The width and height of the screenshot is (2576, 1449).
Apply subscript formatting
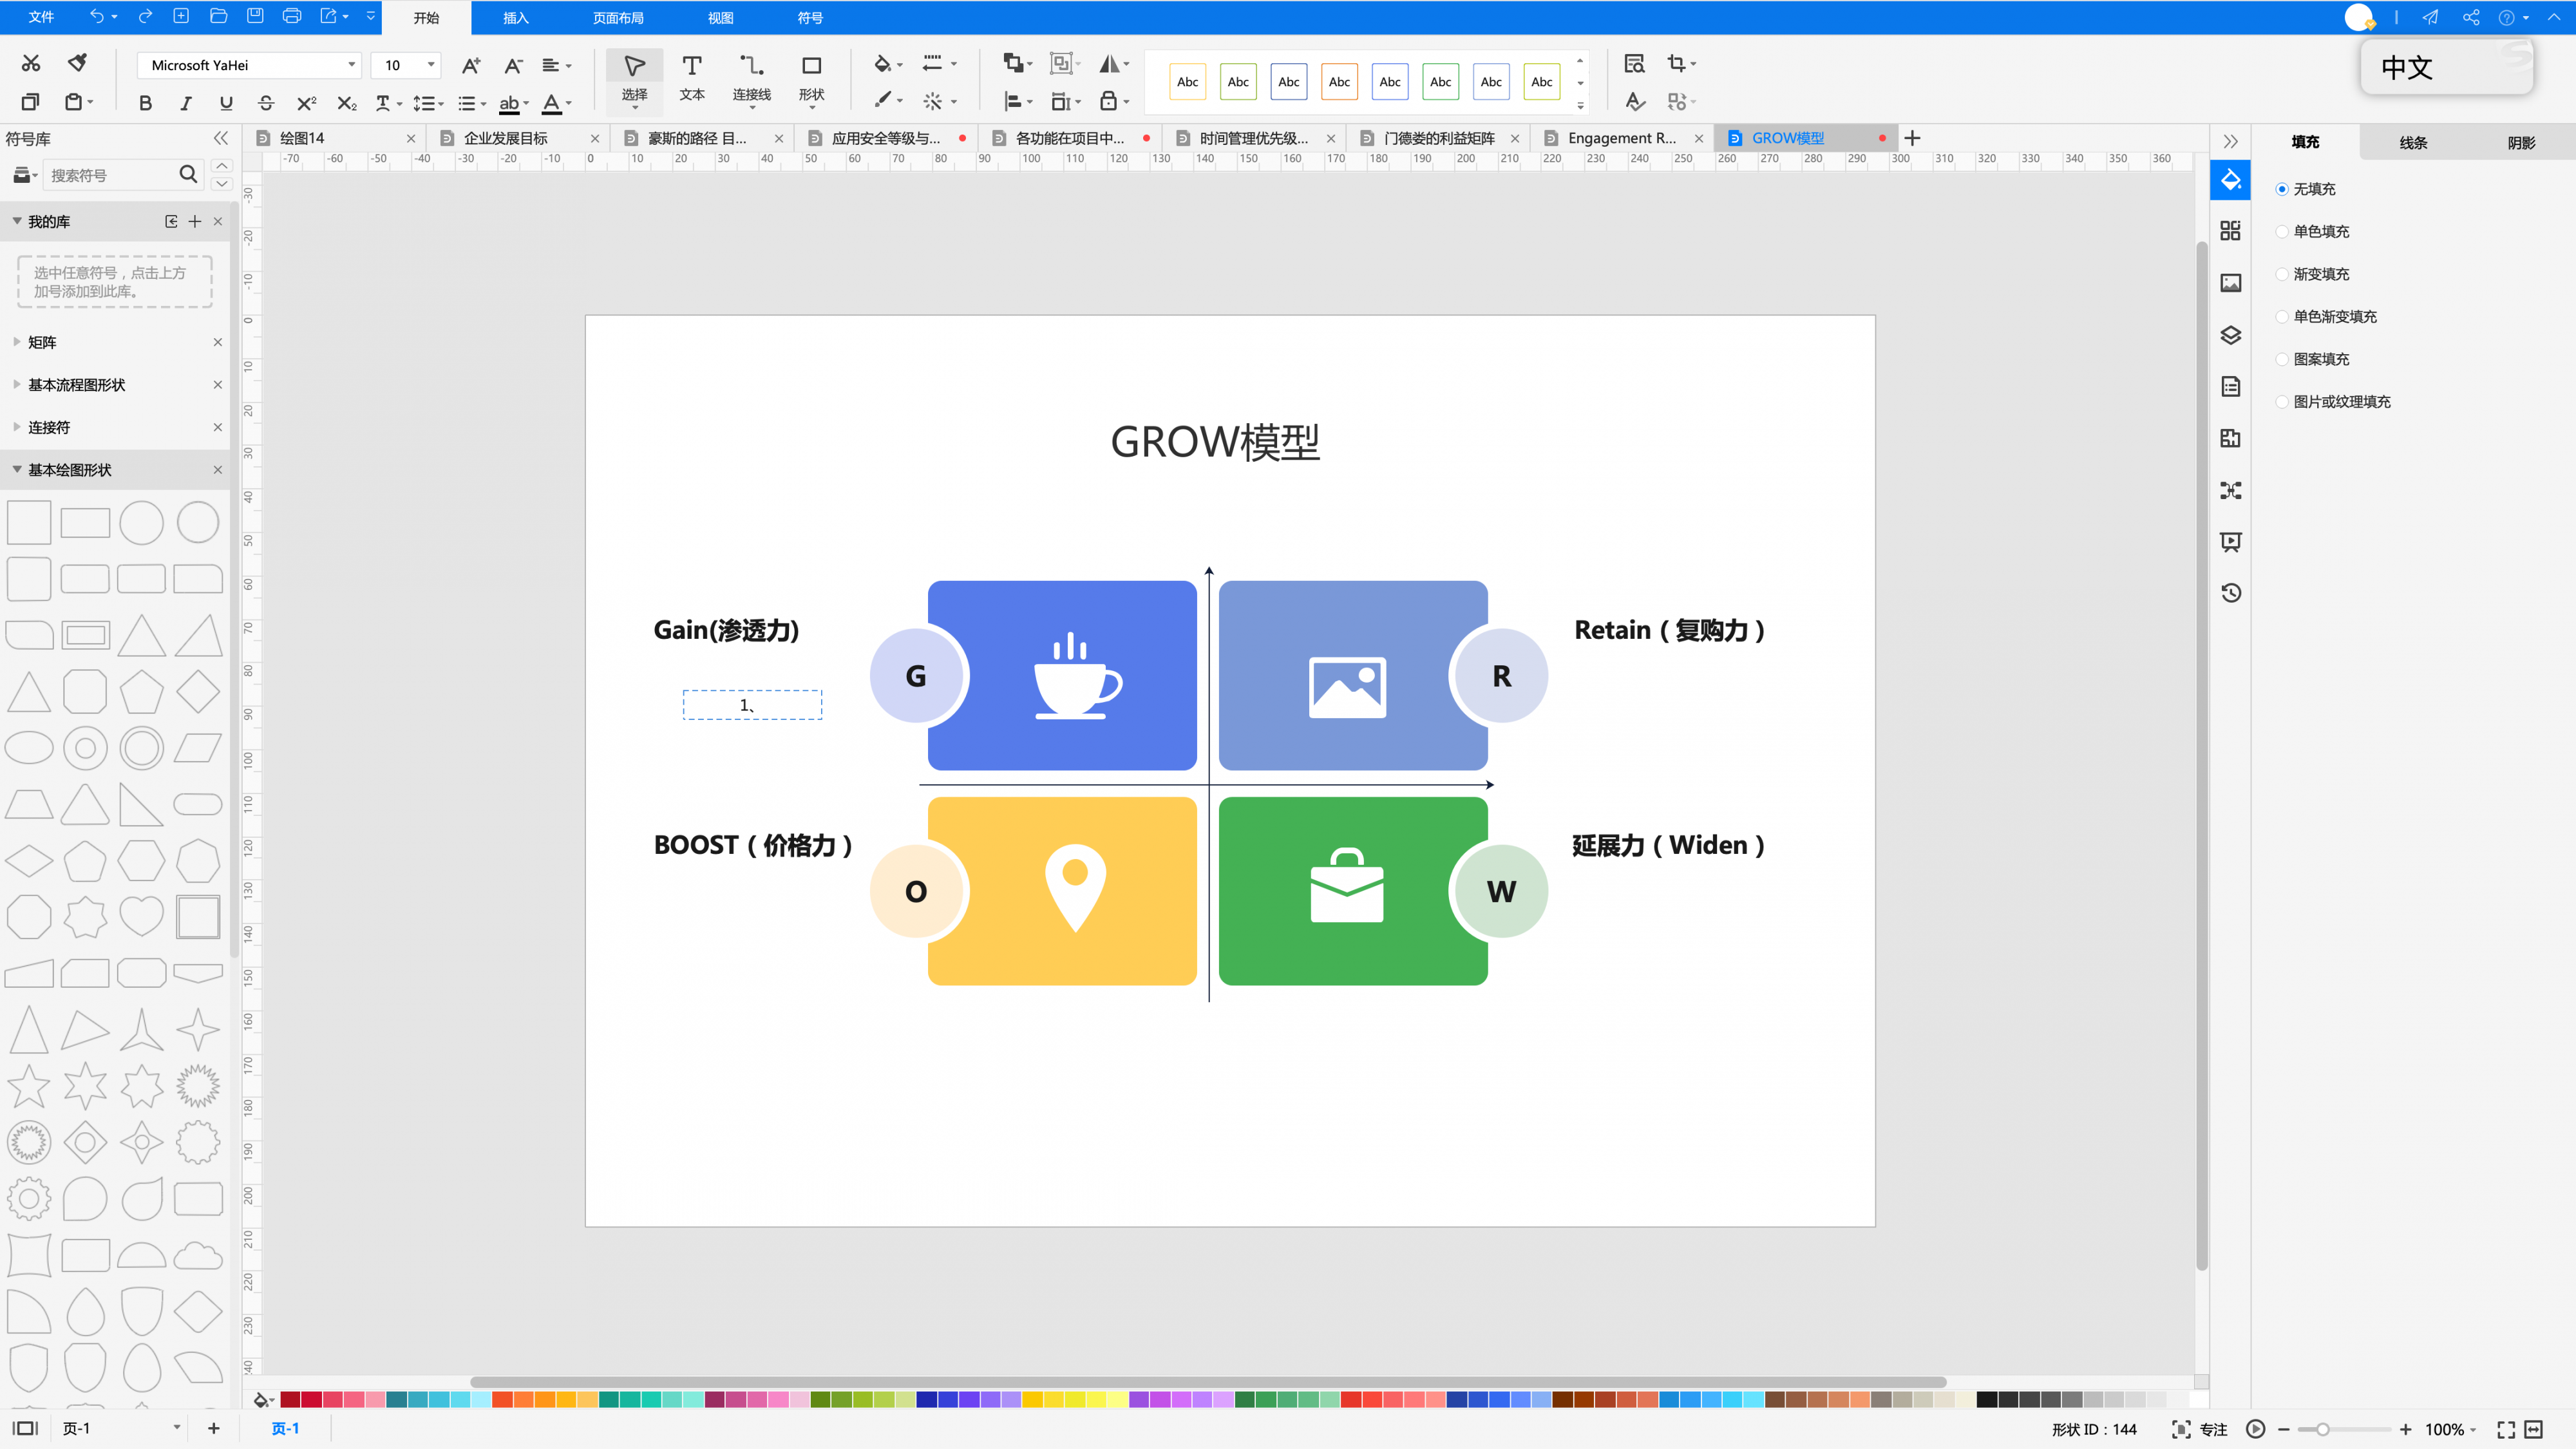coord(347,103)
